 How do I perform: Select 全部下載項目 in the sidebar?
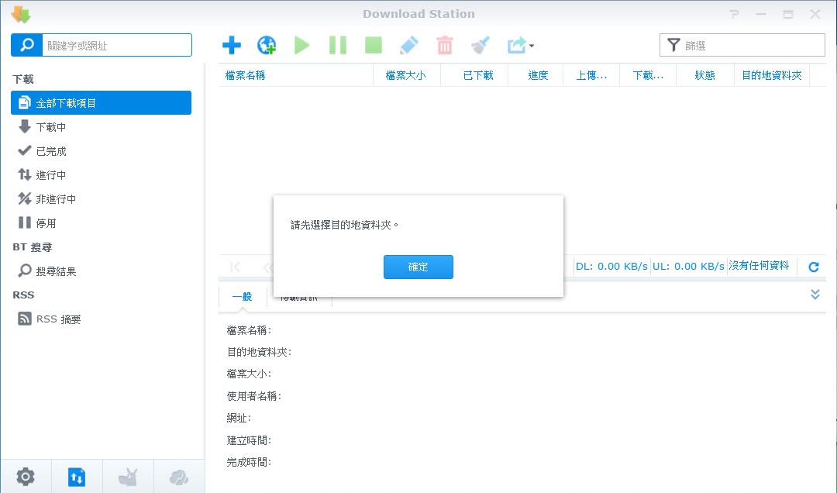coord(101,102)
